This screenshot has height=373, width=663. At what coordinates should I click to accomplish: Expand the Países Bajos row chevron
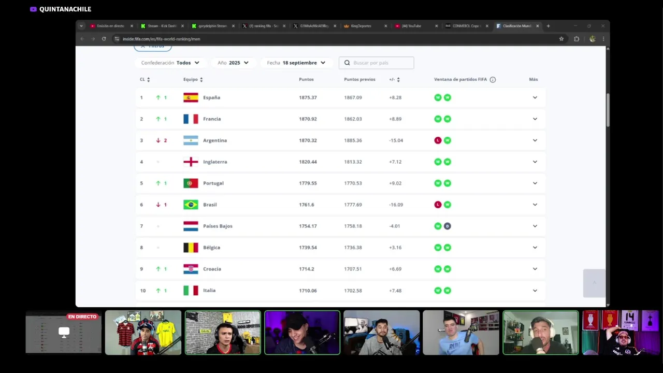click(x=535, y=226)
